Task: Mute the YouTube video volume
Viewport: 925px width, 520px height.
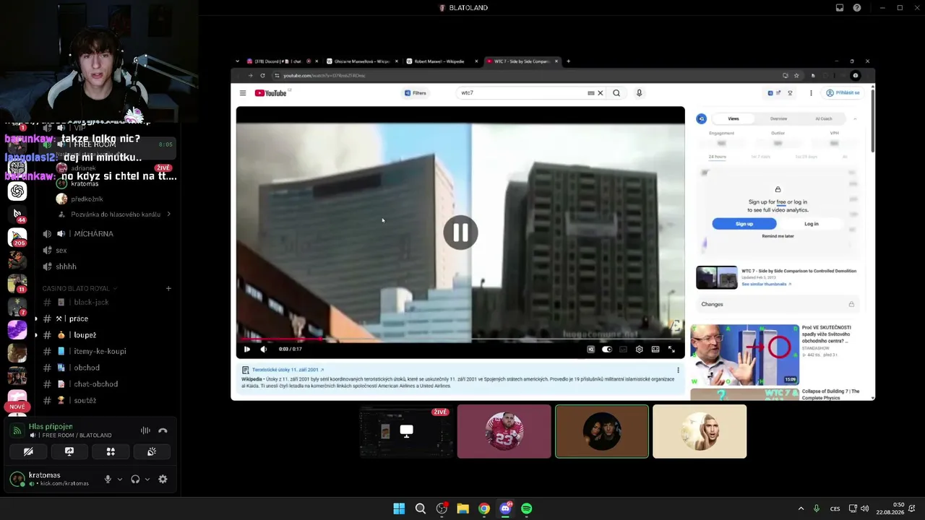Action: (264, 350)
